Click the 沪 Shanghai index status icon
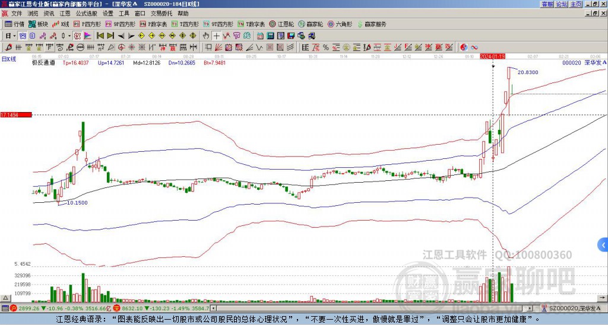 [13, 308]
